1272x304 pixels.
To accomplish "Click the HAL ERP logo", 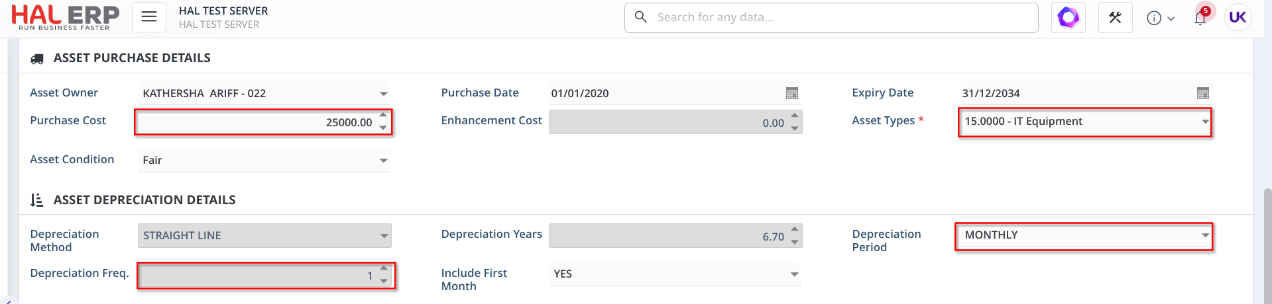I will point(65,17).
